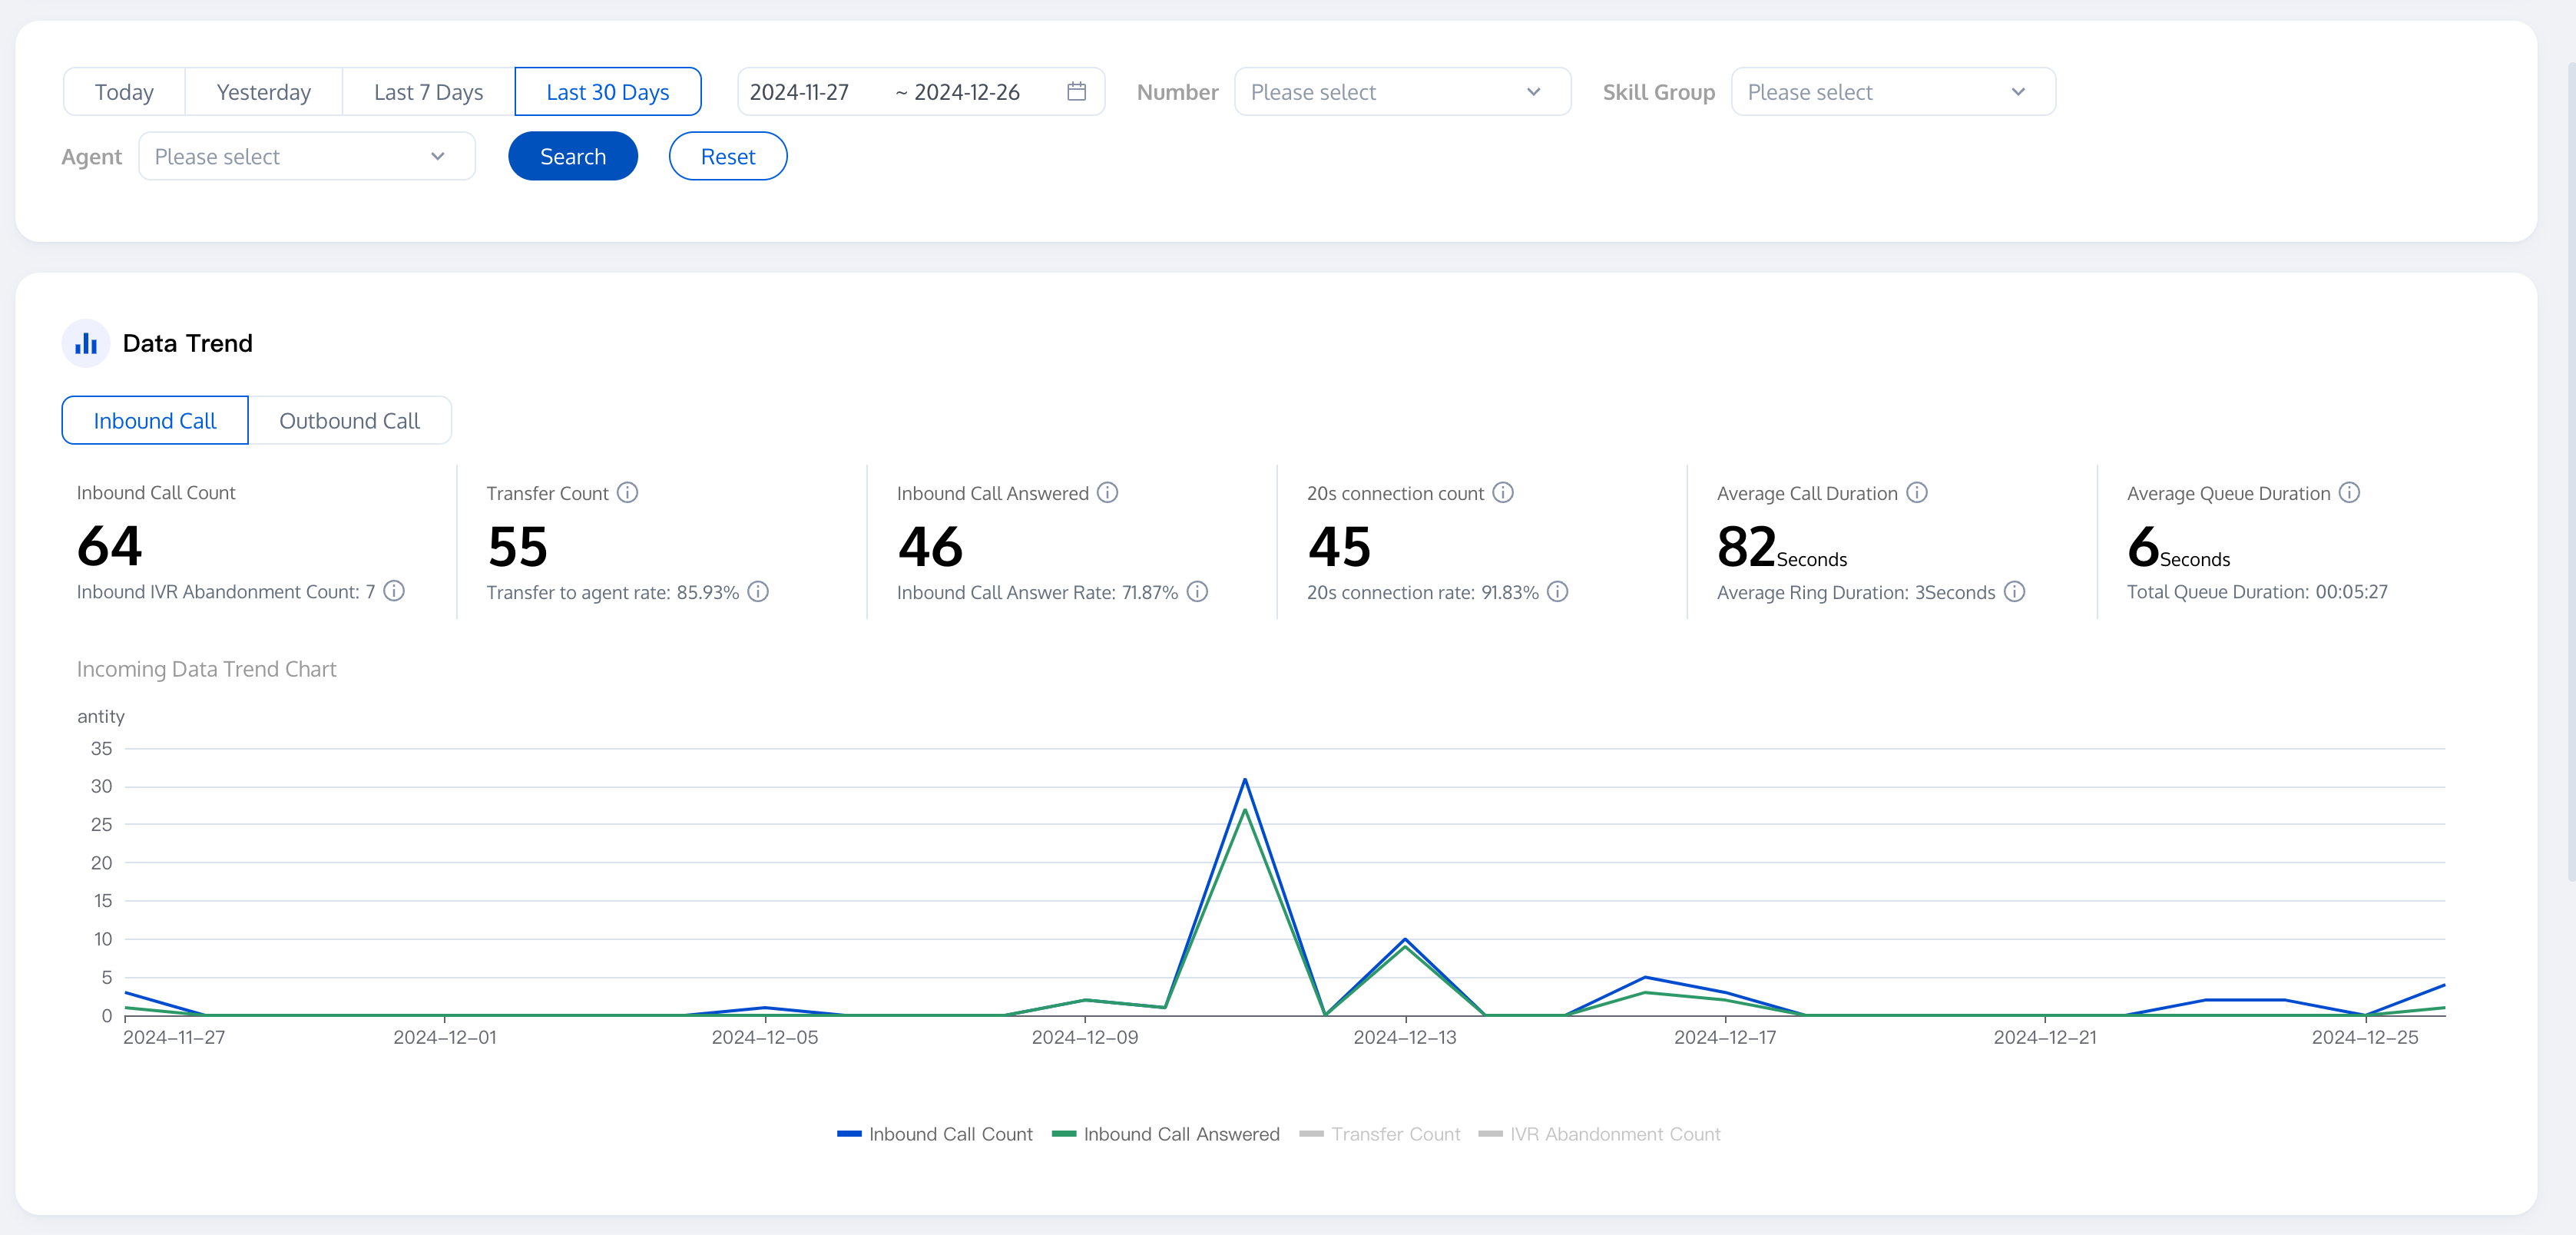Viewport: 2576px width, 1235px height.
Task: Click the Reset button
Action: (727, 157)
